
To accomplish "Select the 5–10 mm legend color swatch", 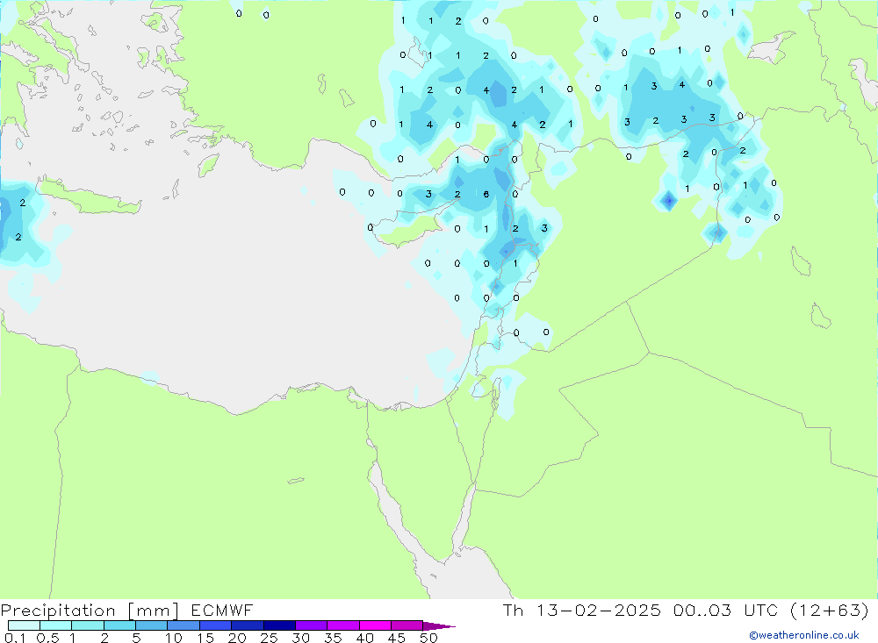I will click(152, 625).
